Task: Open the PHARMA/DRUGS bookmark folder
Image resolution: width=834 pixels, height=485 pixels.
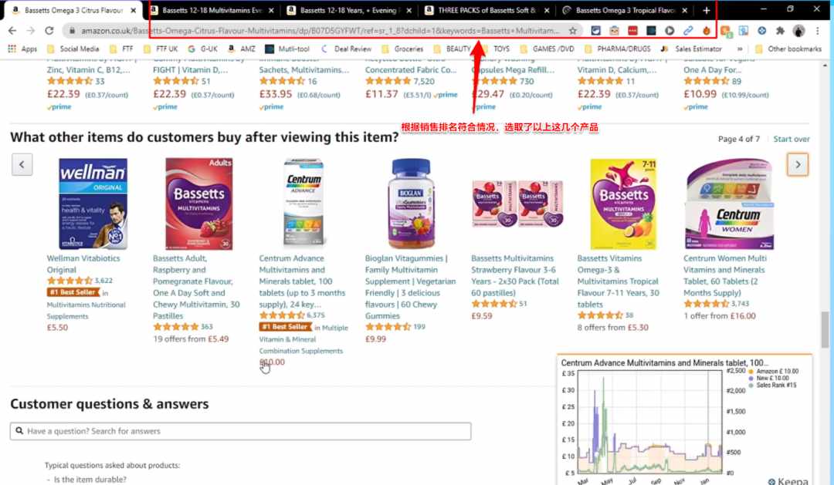Action: (618, 49)
